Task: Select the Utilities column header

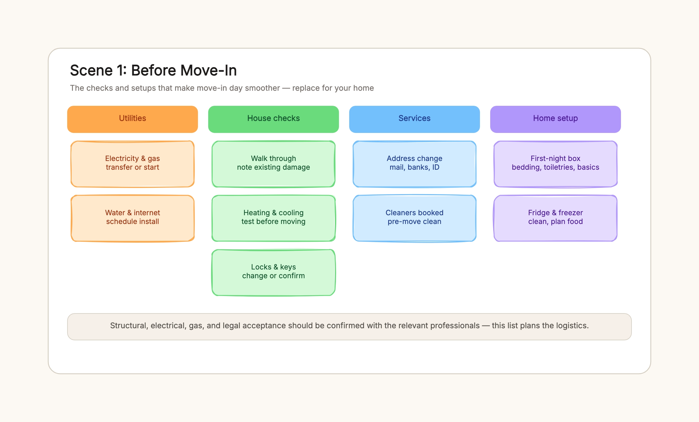Action: (133, 119)
